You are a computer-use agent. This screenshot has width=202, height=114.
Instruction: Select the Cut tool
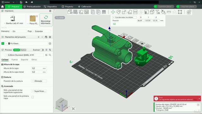tap(135, 12)
